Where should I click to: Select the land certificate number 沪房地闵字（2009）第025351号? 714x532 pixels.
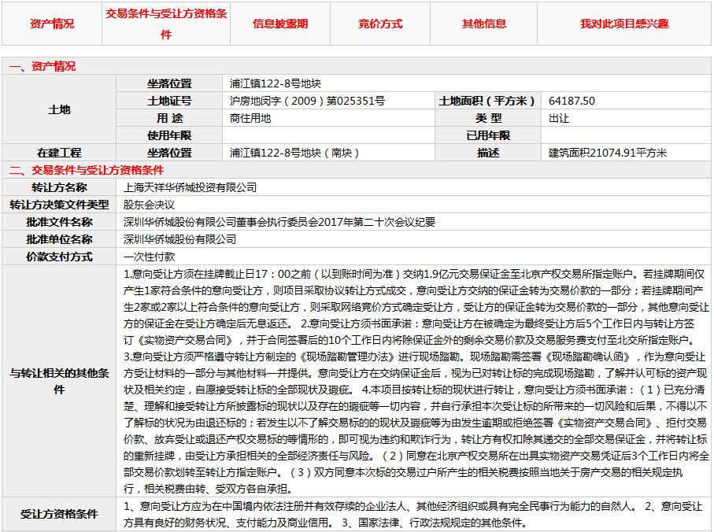click(307, 101)
